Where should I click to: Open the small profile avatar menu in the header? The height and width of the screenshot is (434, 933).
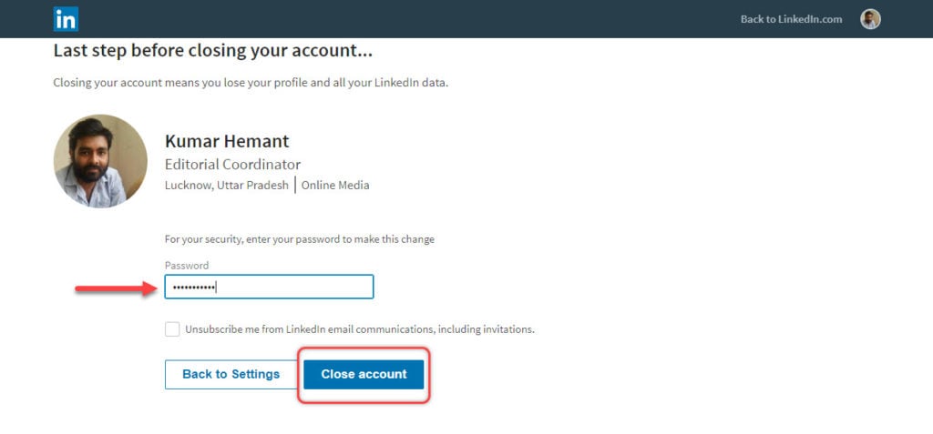coord(870,19)
